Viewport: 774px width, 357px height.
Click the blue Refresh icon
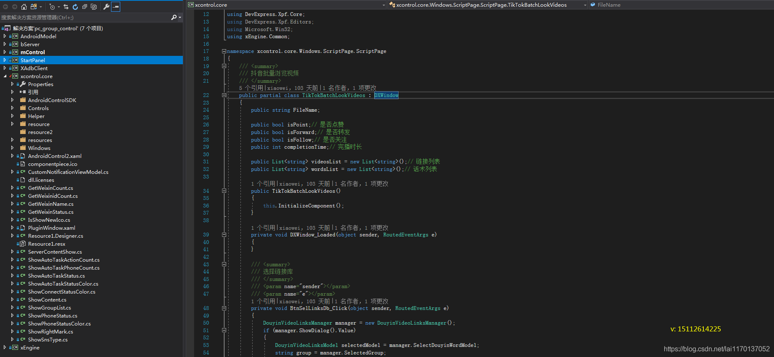pyautogui.click(x=75, y=7)
